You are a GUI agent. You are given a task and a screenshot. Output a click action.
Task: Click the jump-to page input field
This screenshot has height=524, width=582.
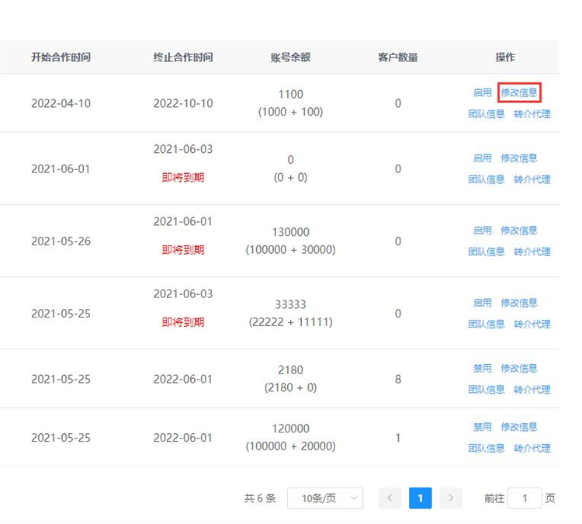[525, 498]
